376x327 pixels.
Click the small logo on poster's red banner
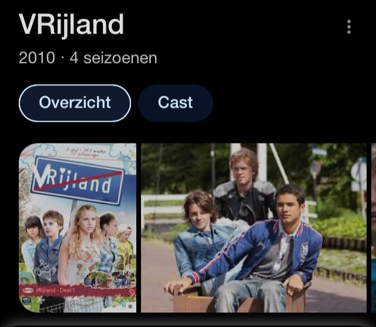click(x=28, y=291)
